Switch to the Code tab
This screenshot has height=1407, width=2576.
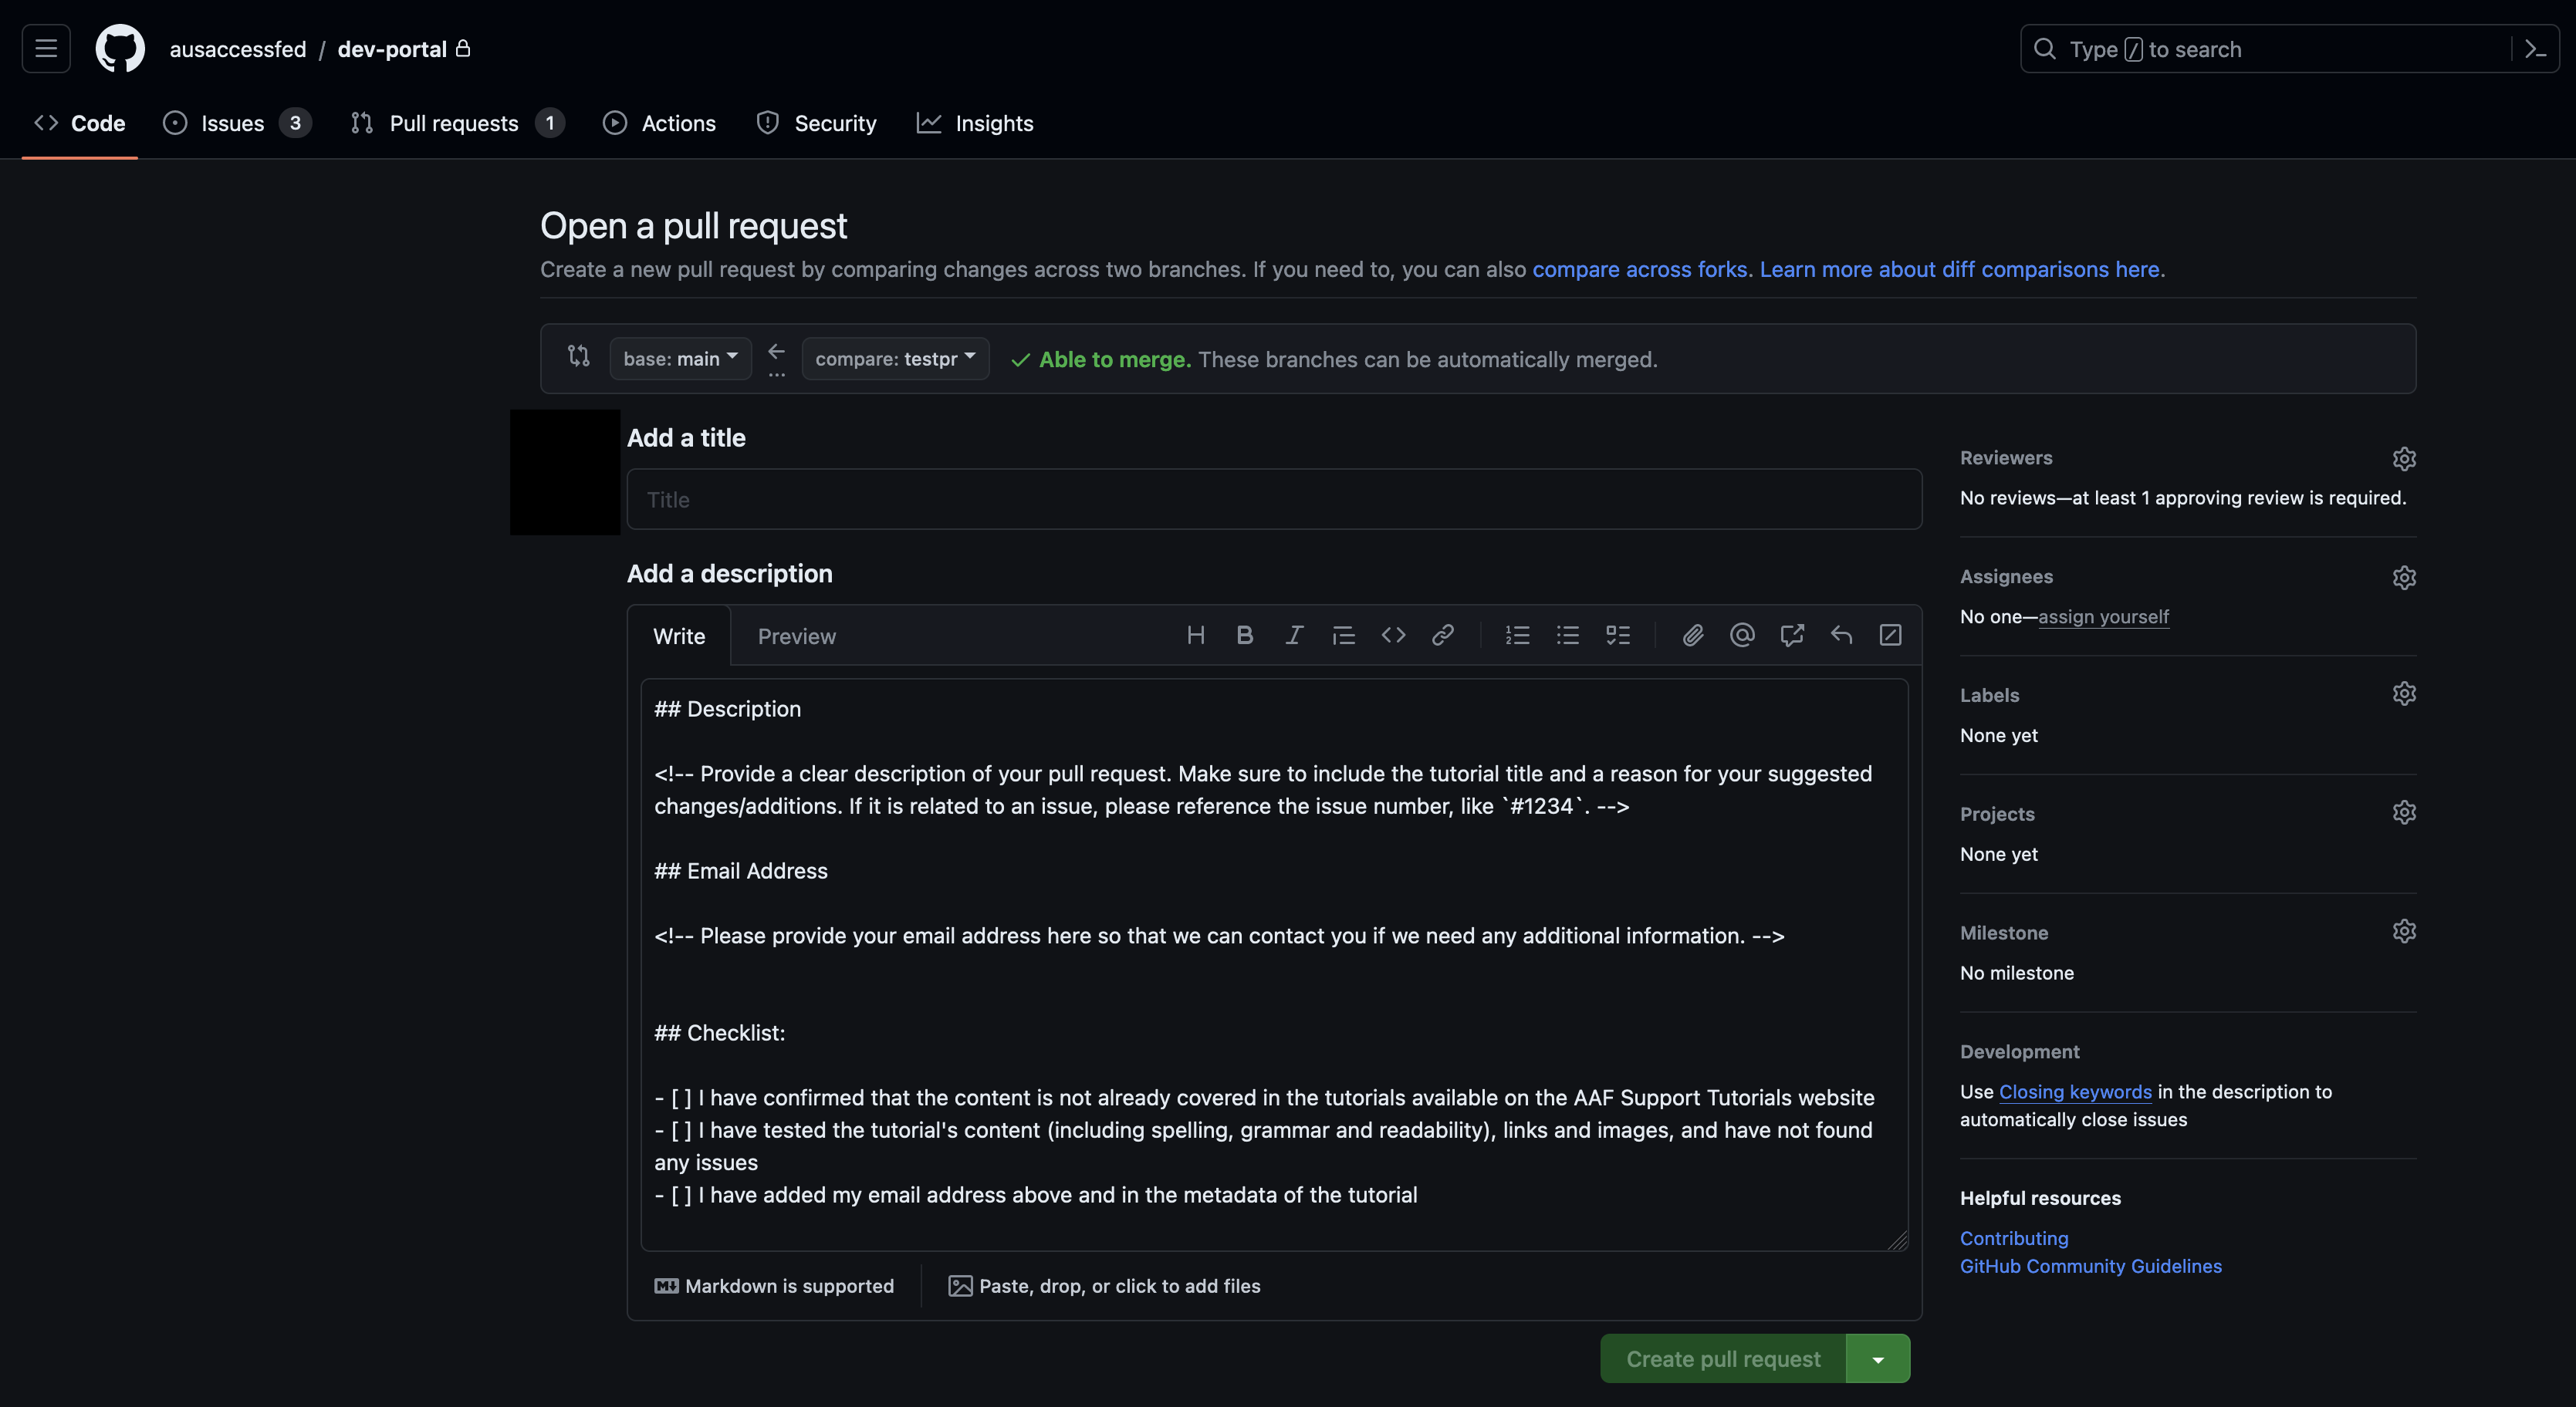(x=80, y=123)
